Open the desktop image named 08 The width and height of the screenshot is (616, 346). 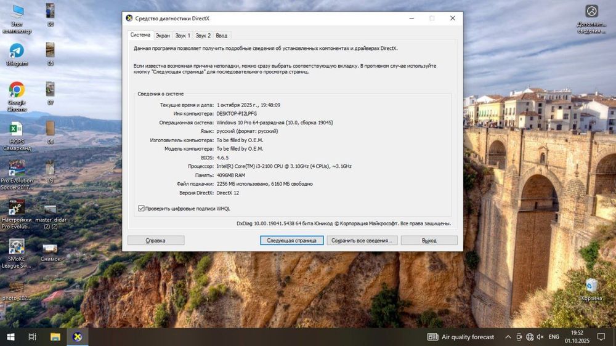51,15
